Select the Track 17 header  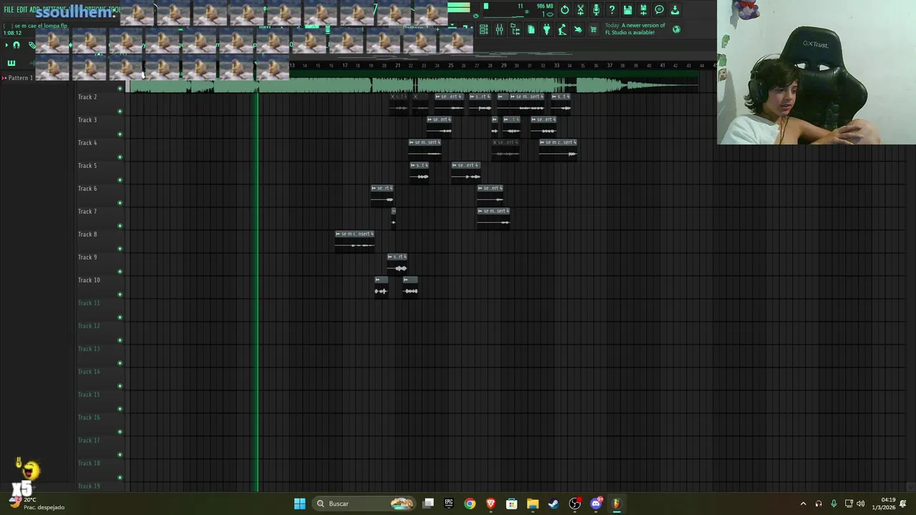(x=100, y=448)
